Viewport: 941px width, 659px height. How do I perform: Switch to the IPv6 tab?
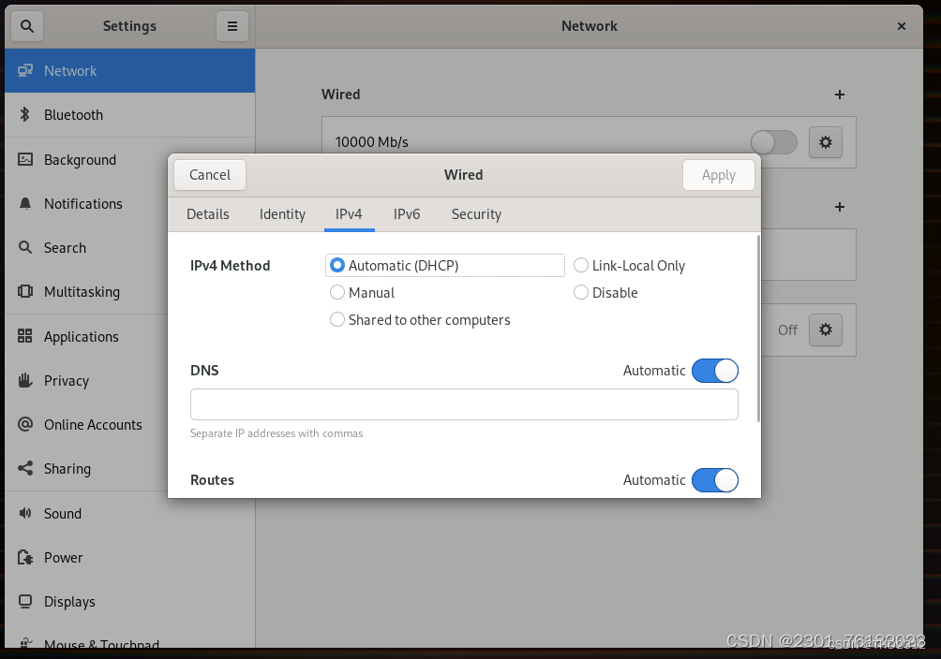406,214
